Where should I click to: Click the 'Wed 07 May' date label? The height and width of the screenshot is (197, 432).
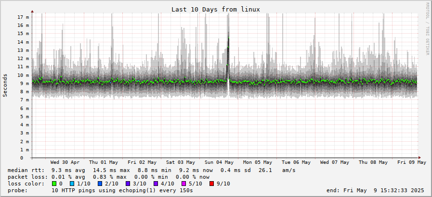tap(335, 162)
